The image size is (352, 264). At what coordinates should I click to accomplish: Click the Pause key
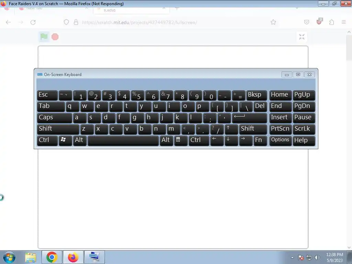304,118
